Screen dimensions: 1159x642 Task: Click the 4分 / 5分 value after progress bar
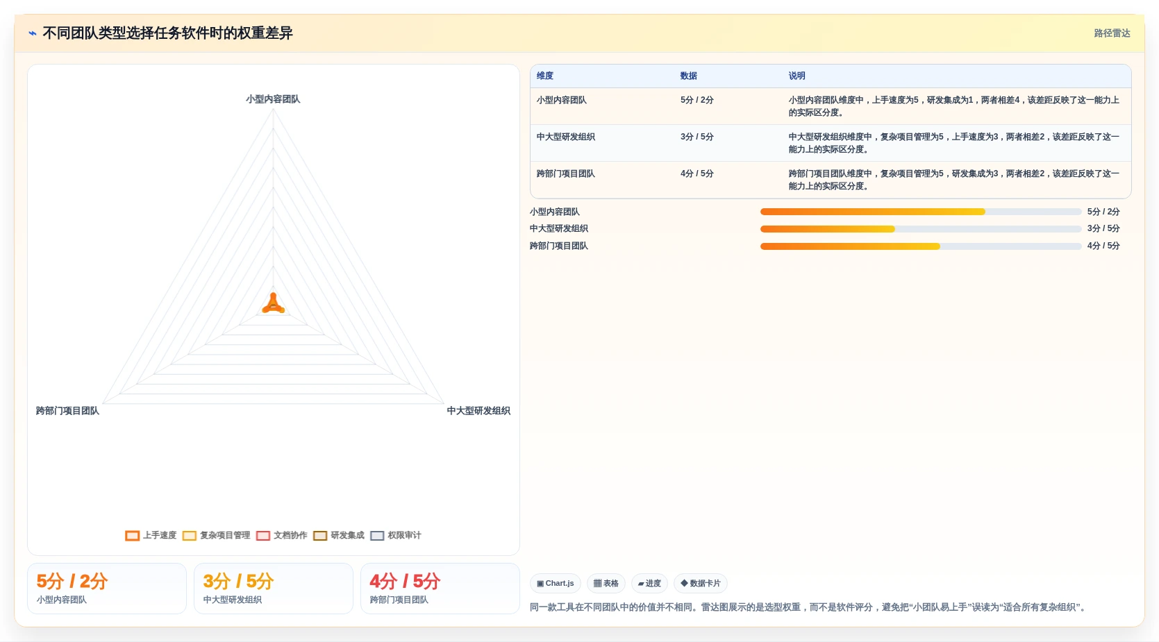coord(1103,246)
